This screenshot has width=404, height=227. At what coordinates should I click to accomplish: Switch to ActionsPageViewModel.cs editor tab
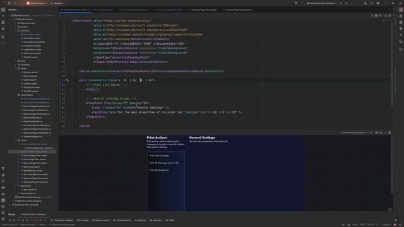[134, 9]
